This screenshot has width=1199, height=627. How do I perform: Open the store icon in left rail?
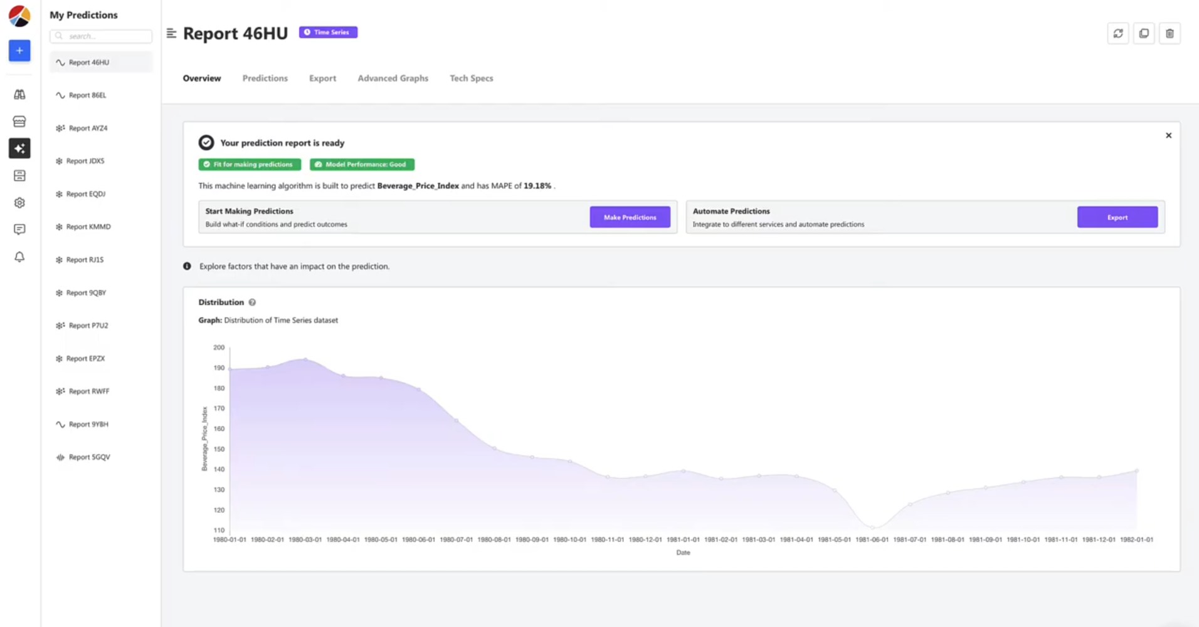19,122
